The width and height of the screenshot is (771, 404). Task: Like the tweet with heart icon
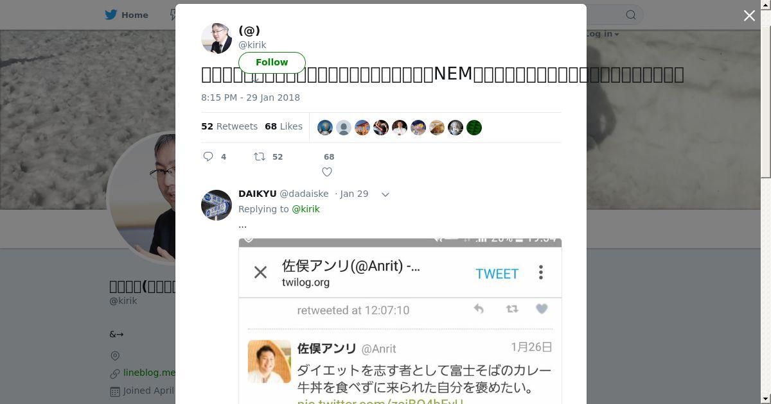[327, 172]
